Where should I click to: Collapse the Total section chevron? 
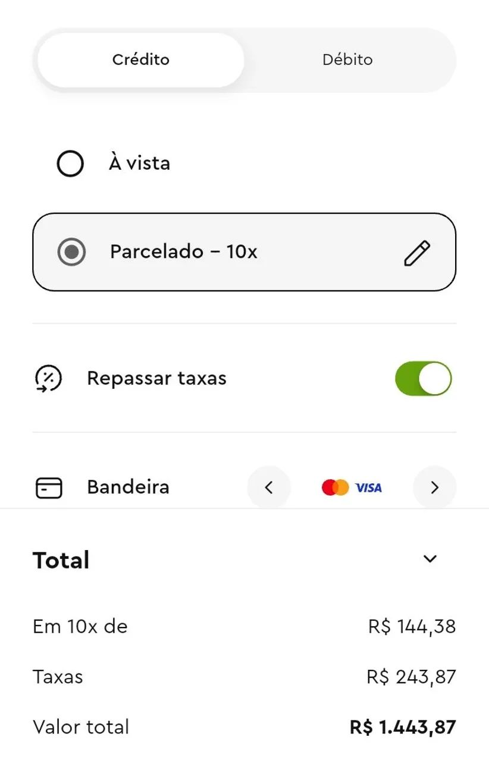[430, 559]
